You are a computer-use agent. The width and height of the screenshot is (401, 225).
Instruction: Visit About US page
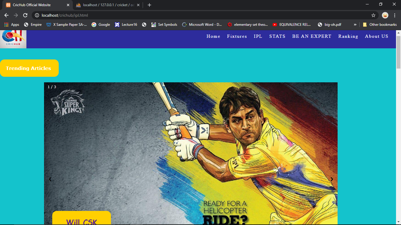tap(377, 36)
